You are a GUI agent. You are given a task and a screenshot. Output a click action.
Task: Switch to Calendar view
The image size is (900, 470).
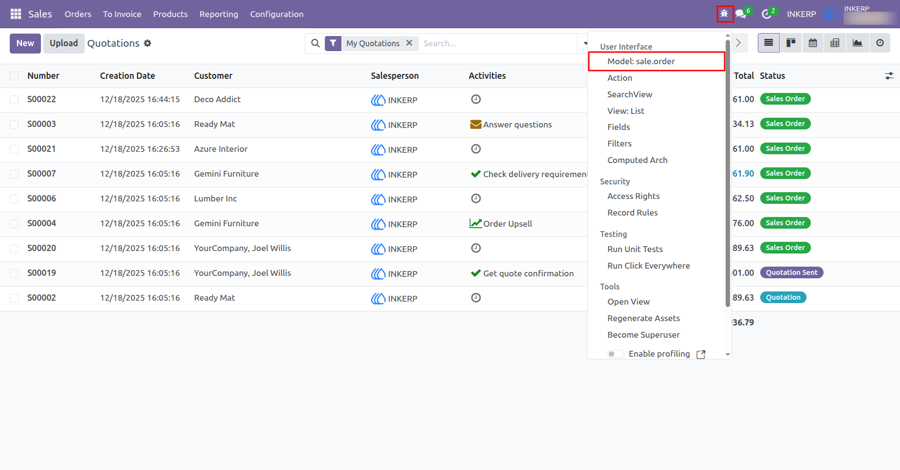coord(813,43)
